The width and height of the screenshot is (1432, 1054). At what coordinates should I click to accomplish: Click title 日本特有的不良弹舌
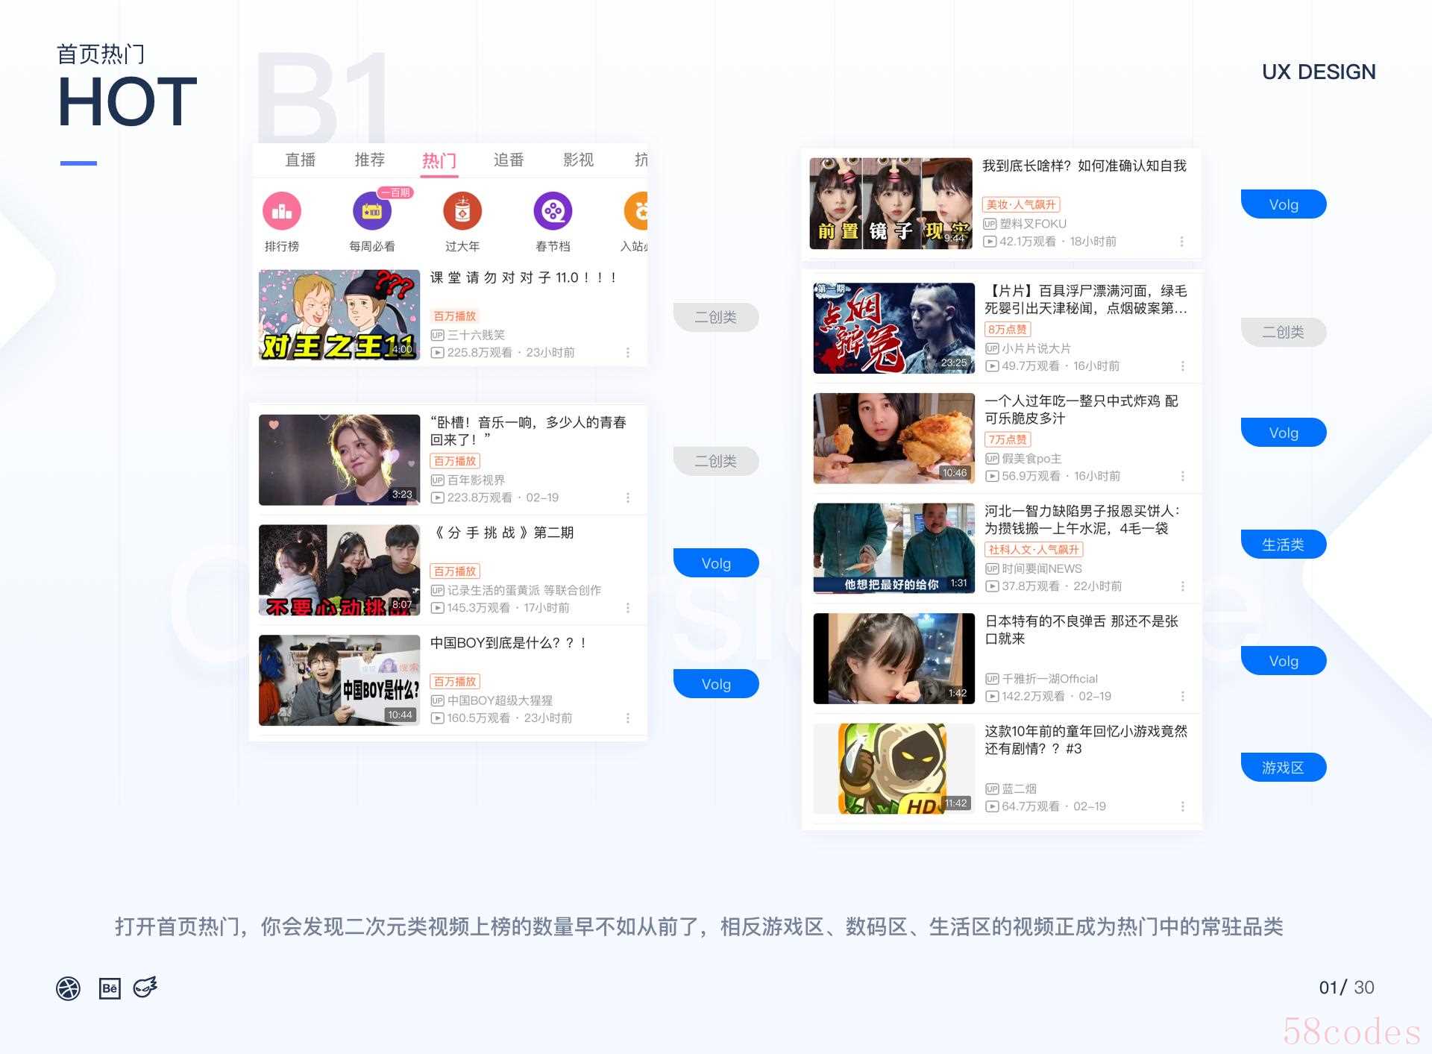coord(1081,630)
